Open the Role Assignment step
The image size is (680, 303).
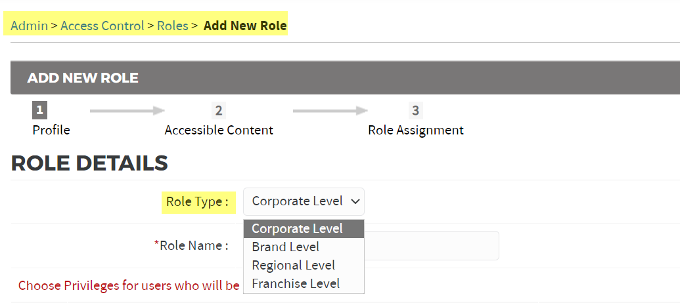point(415,130)
